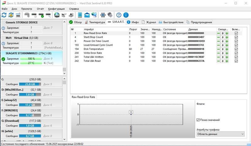The height and width of the screenshot is (146, 251).
Task: Toggle the Write Error Rate enable checkbox
Action: [x=236, y=53]
